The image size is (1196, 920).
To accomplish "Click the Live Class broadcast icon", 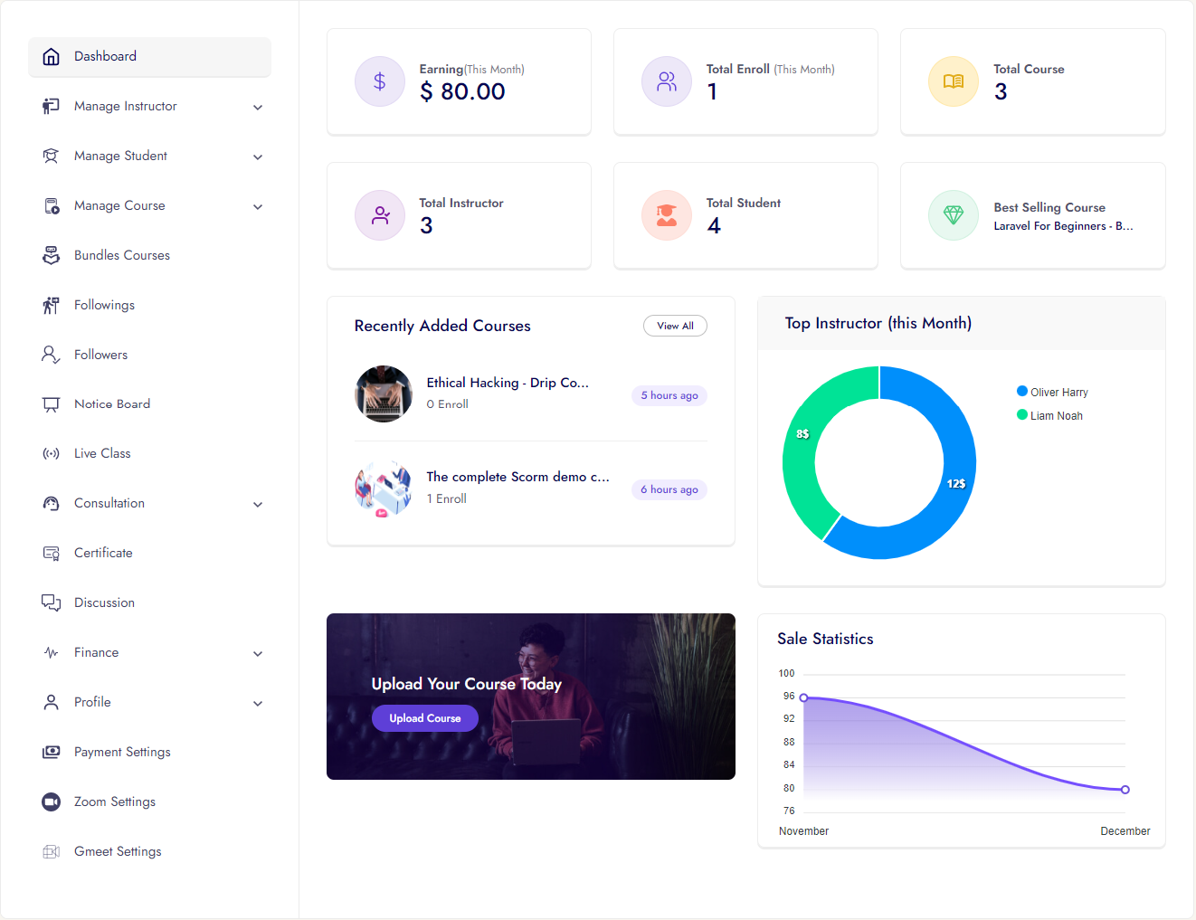I will (x=52, y=454).
